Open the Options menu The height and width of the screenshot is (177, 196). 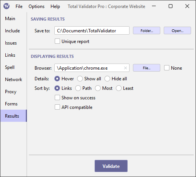pos(36,6)
